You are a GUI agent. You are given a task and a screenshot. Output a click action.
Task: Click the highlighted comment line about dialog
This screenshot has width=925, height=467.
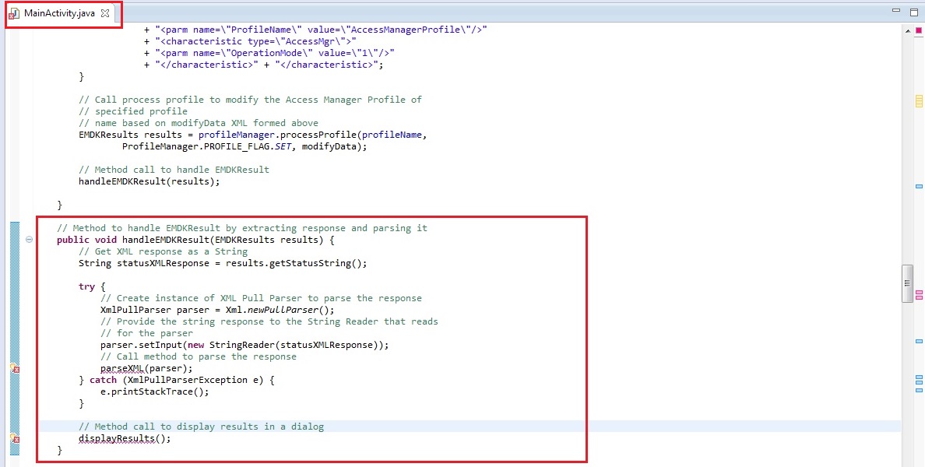pos(201,427)
